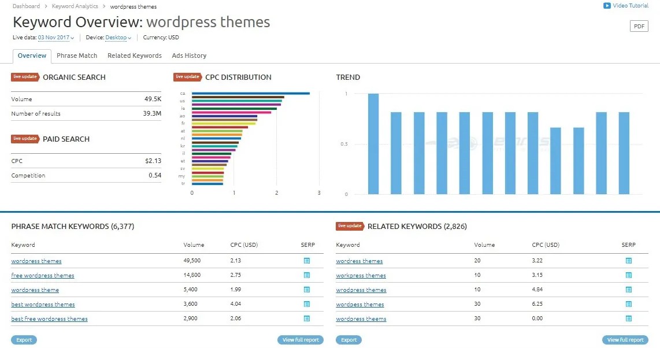Open SERP icon for best wordpress themes

click(x=307, y=304)
